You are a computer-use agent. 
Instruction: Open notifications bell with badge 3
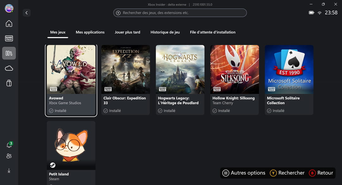point(9,145)
